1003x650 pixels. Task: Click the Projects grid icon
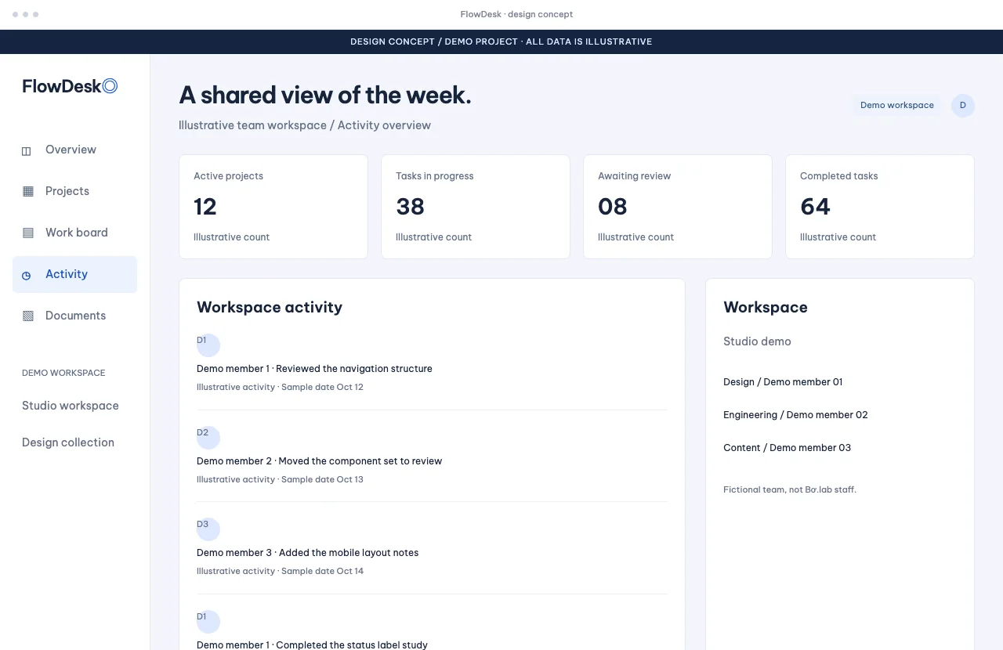point(28,191)
